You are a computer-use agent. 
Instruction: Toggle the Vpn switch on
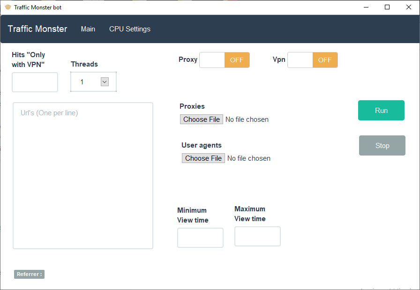pos(313,60)
